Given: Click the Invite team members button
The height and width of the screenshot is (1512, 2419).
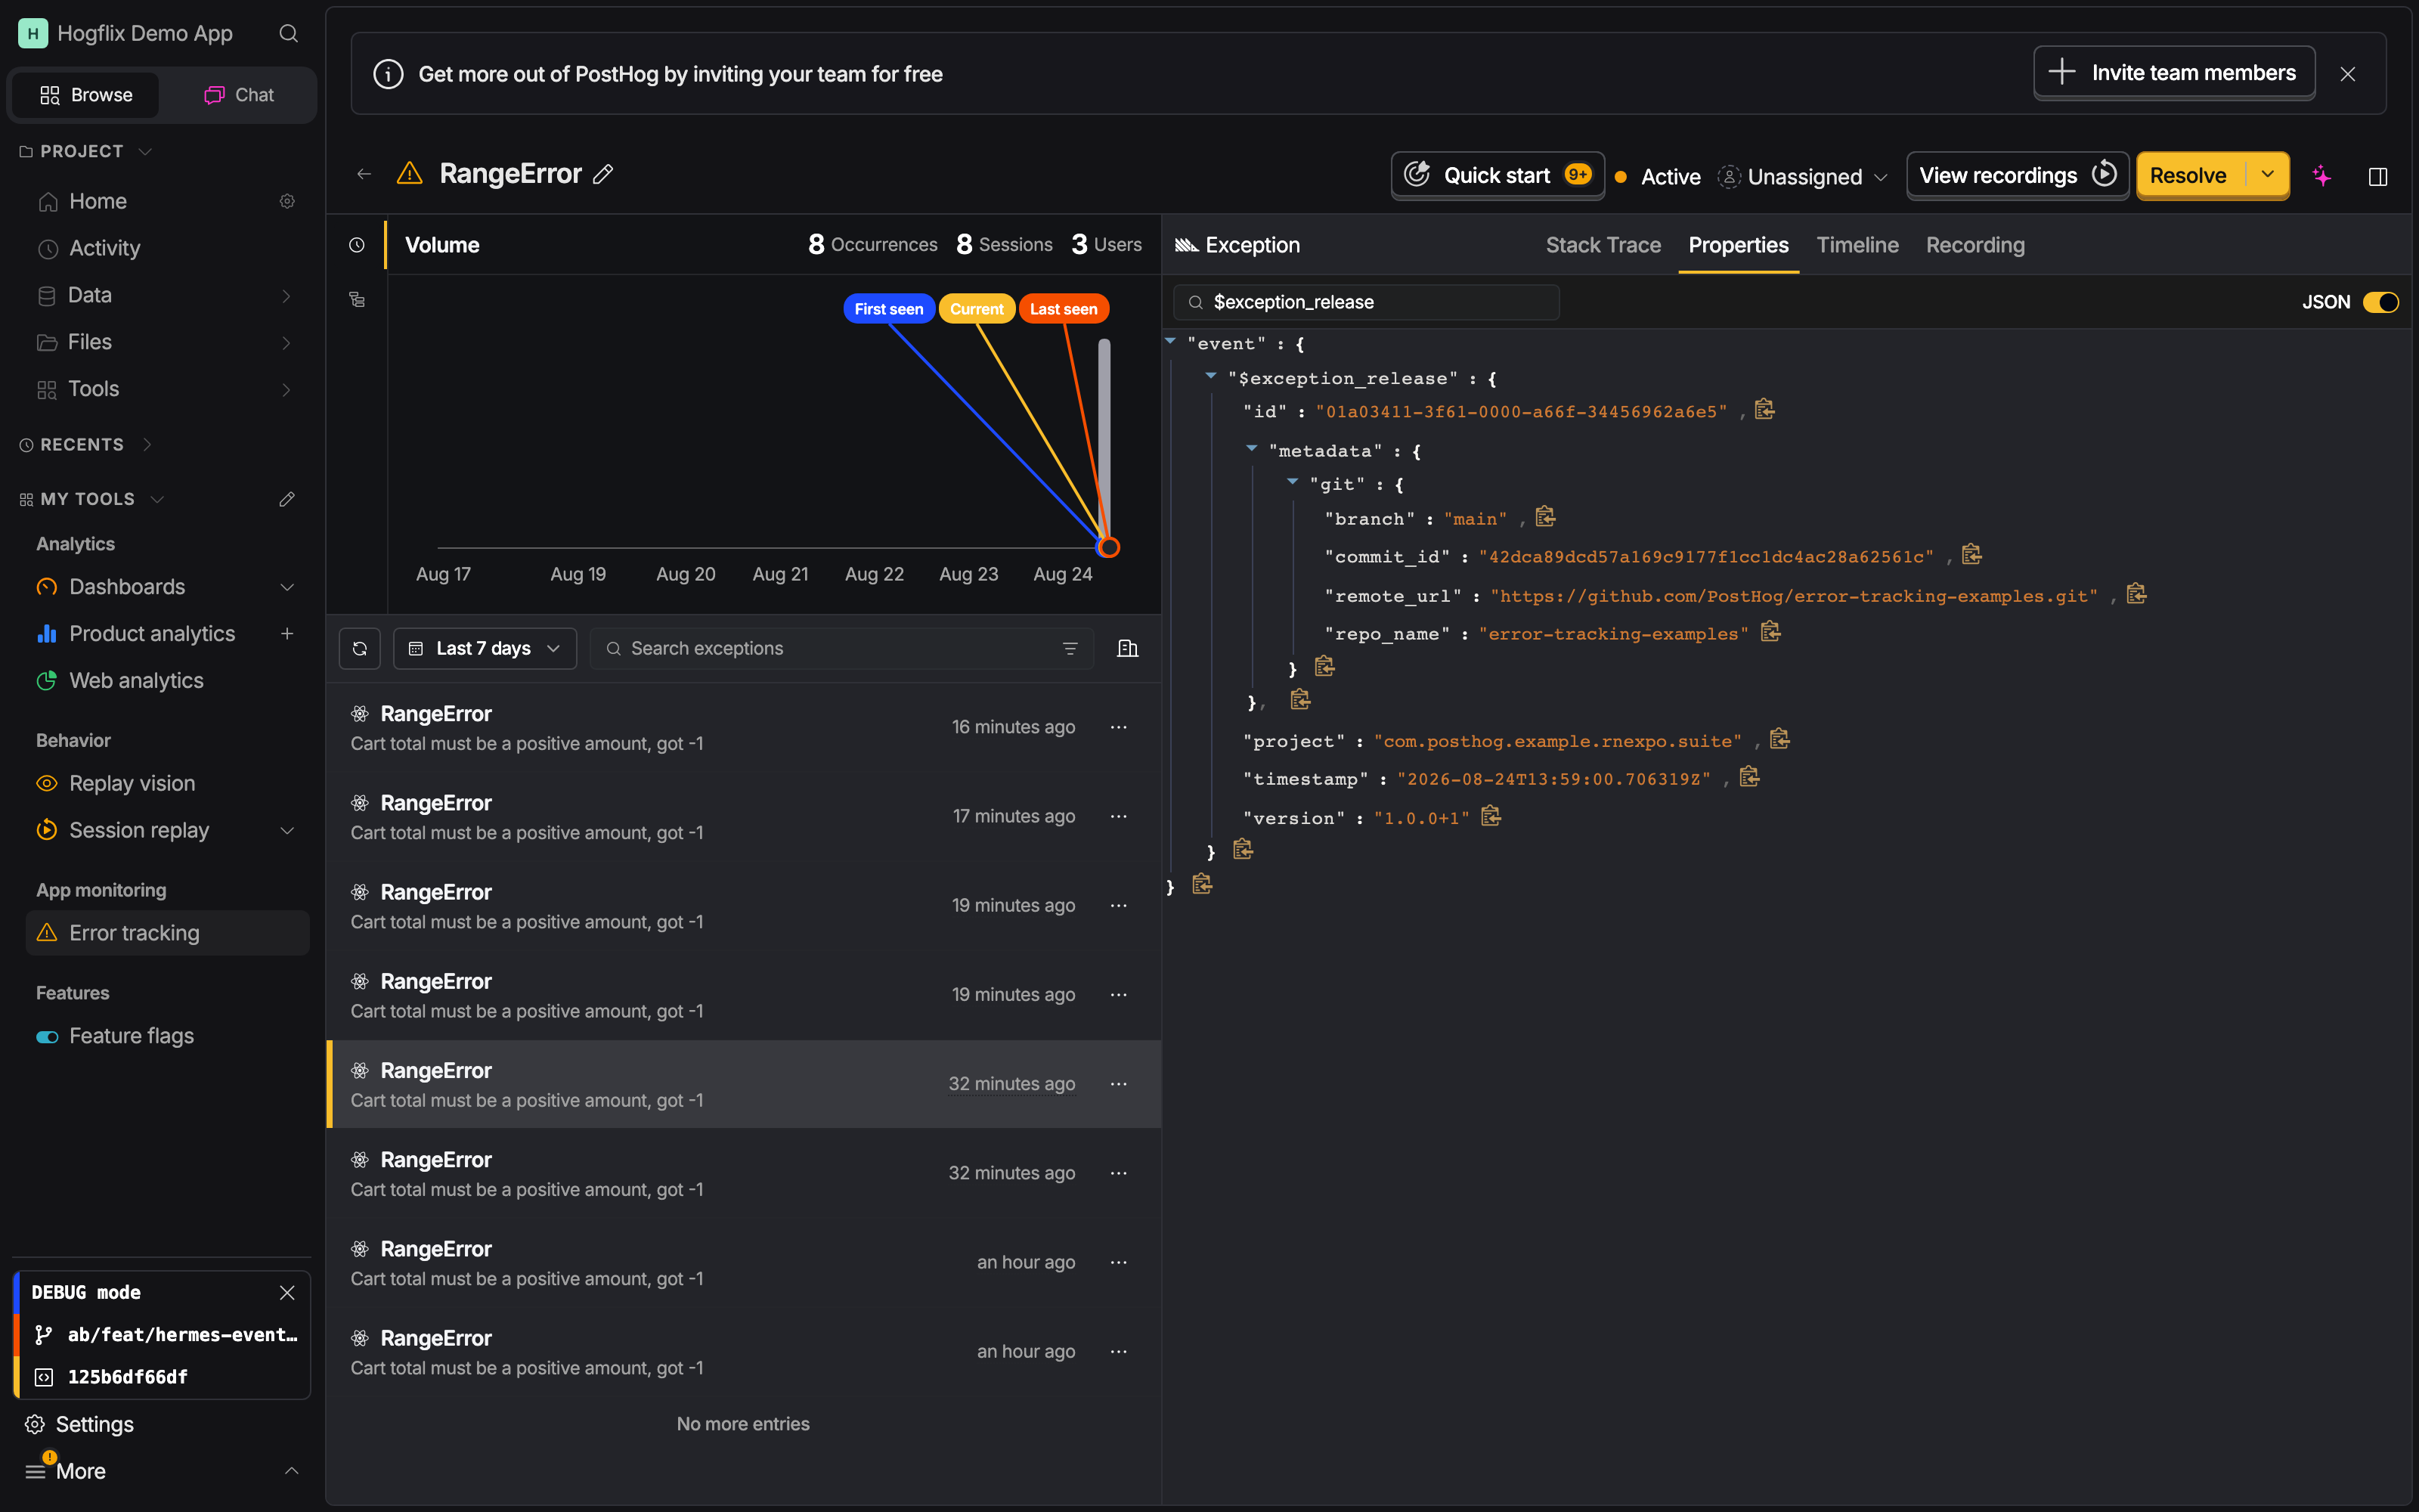Looking at the screenshot, I should 2174,73.
